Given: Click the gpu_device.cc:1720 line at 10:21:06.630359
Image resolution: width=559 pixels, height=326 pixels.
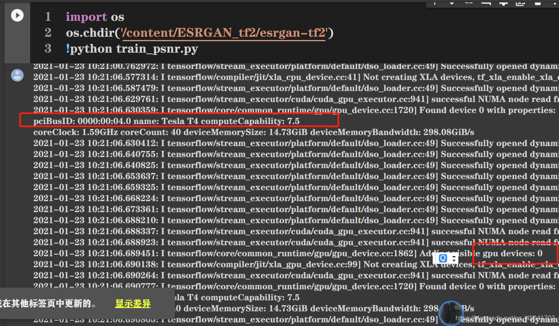Looking at the screenshot, I should coord(295,110).
